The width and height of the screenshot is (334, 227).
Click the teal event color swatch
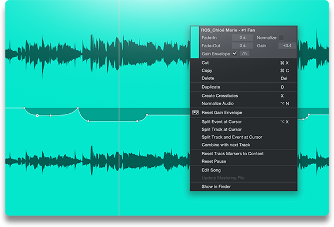[195, 42]
